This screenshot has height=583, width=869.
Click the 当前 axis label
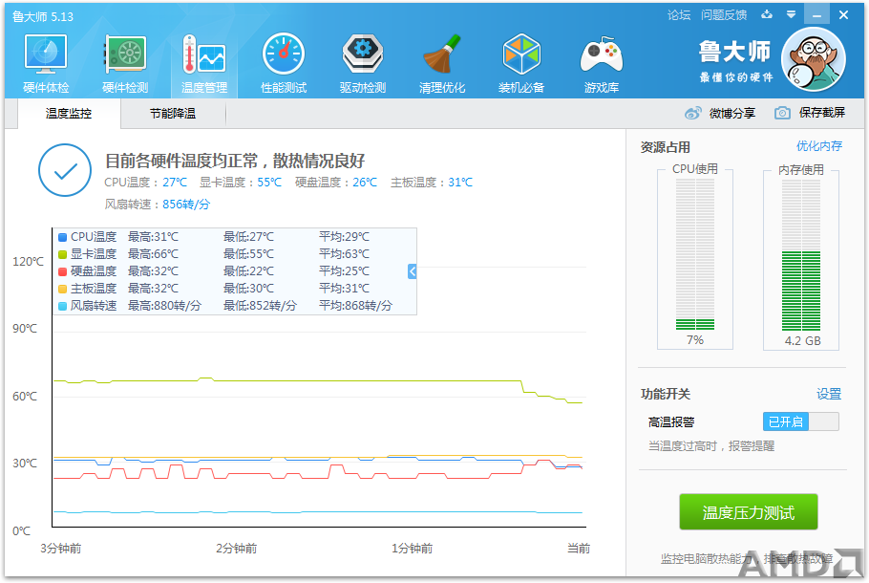pyautogui.click(x=579, y=549)
